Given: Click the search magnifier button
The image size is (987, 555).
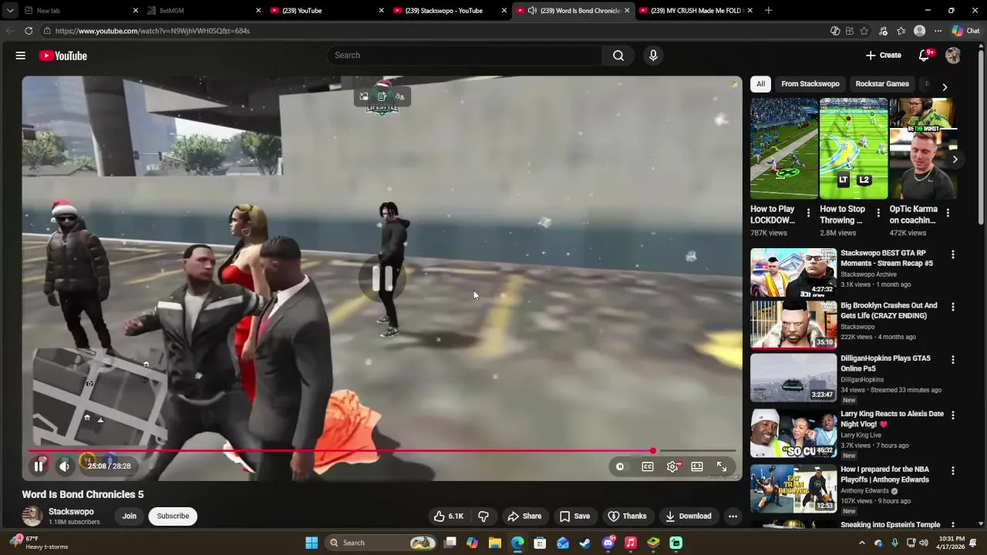Looking at the screenshot, I should [618, 55].
